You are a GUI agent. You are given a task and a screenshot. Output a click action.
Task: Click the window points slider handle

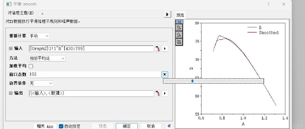pyautogui.click(x=192, y=81)
